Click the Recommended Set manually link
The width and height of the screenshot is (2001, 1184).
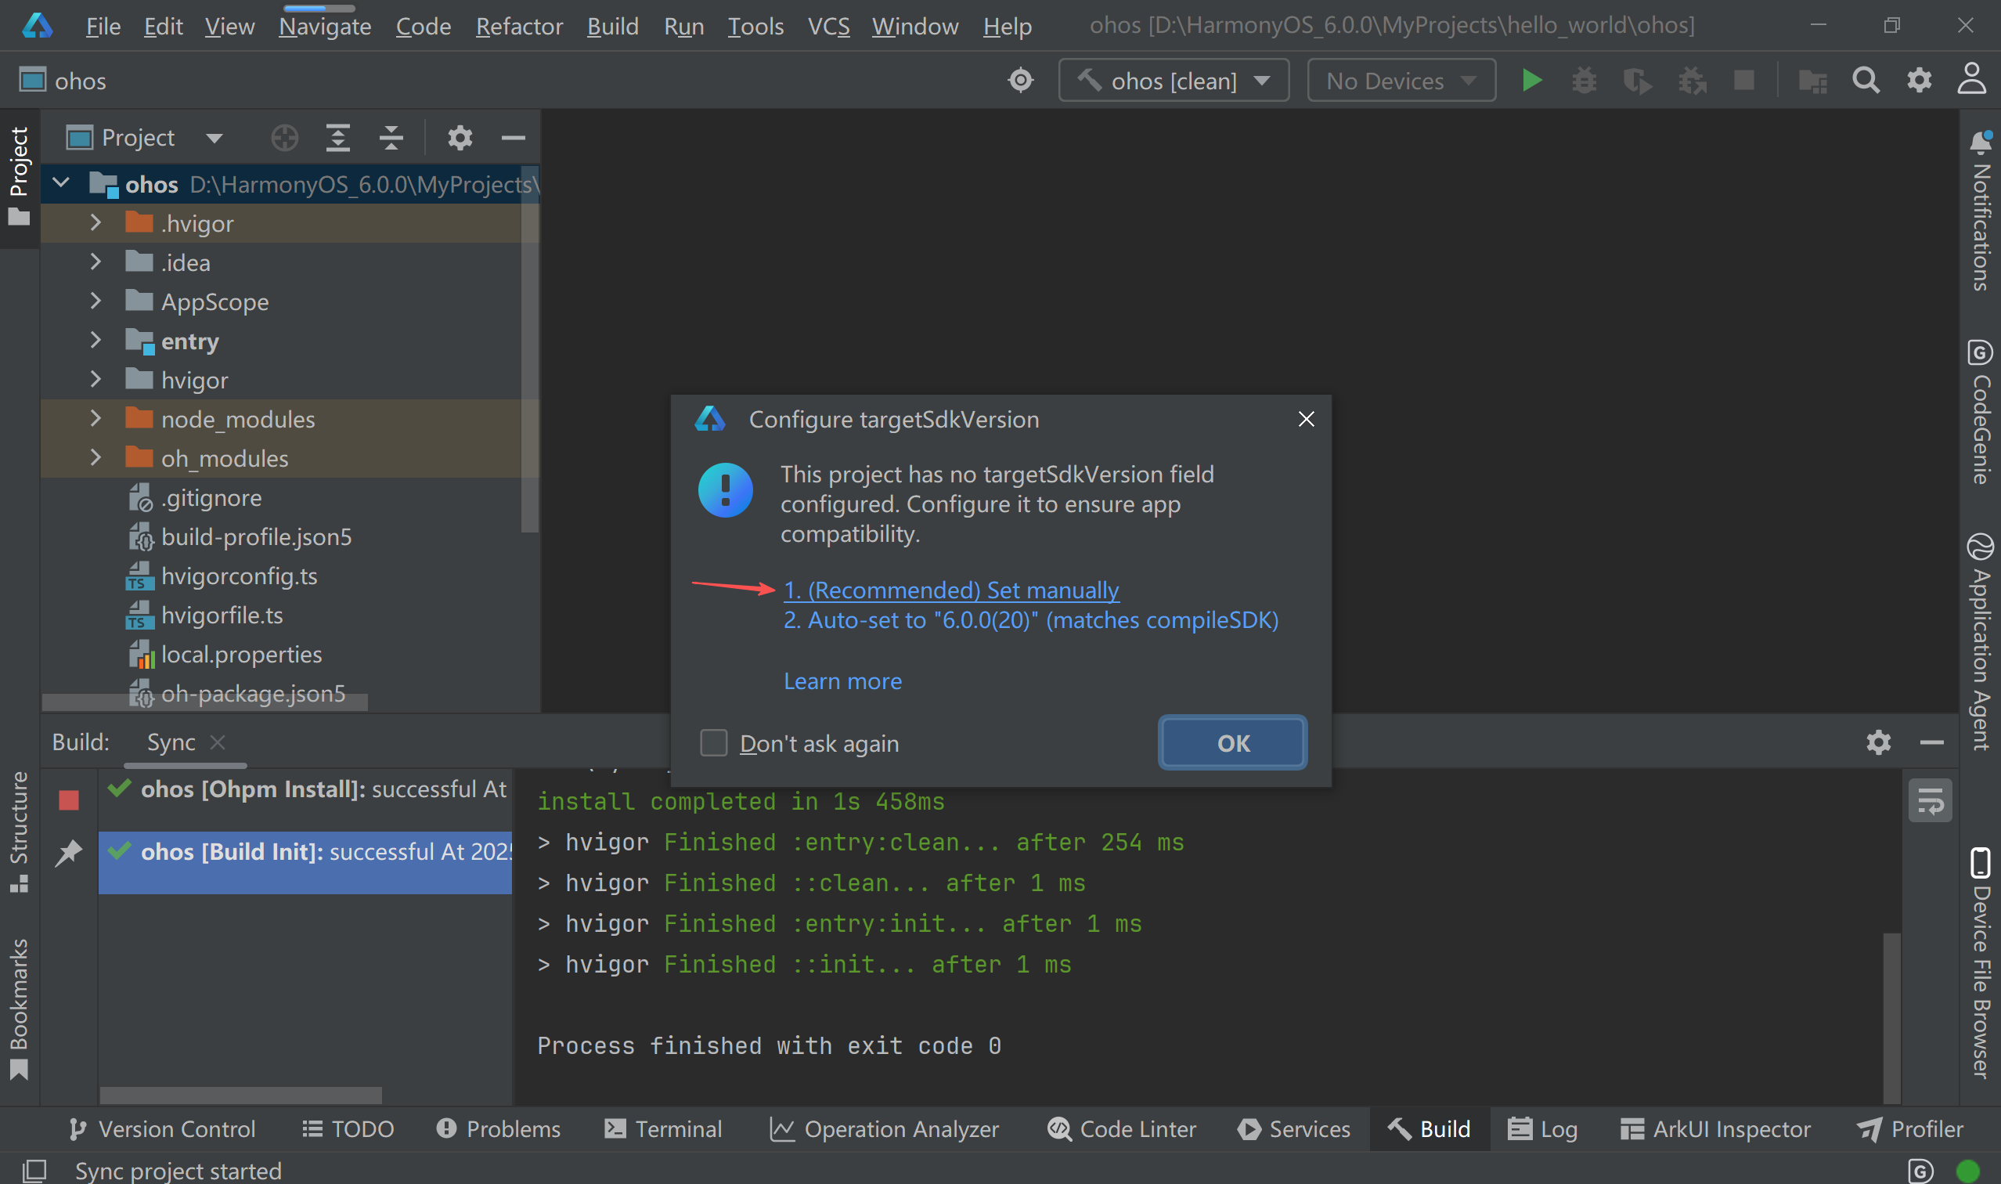(951, 590)
